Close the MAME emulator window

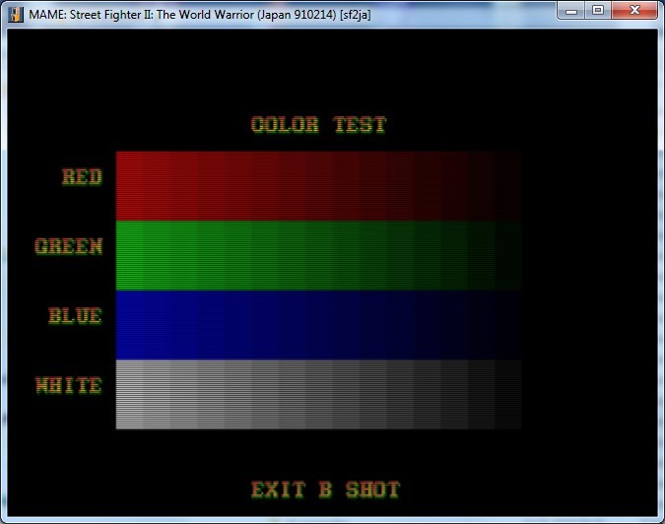coord(634,10)
